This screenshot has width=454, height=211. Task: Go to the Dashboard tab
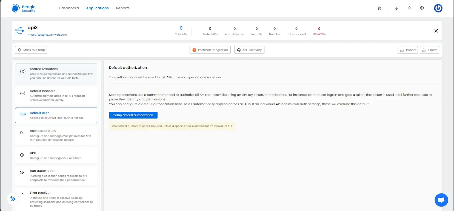(69, 8)
